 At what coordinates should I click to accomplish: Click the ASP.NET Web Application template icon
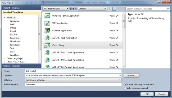[x=47, y=38]
